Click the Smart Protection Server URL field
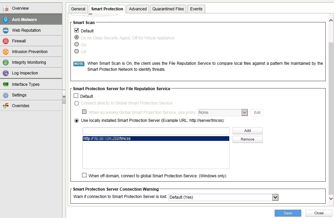 (x=156, y=131)
